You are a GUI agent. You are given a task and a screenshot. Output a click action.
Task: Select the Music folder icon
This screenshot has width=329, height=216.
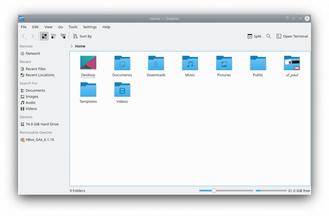pos(190,63)
